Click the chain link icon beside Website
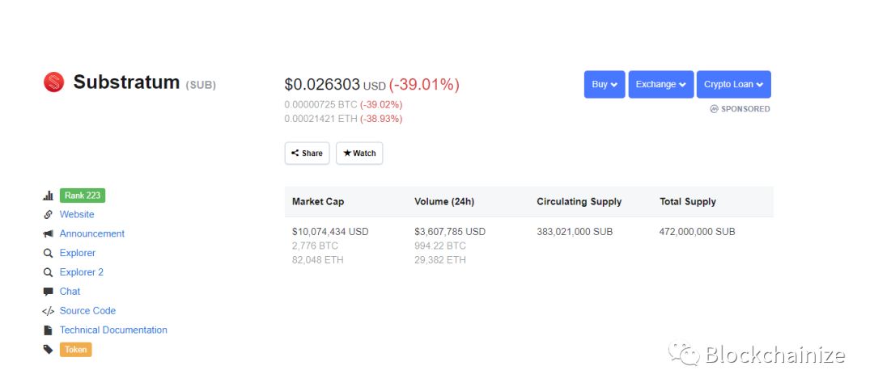The width and height of the screenshot is (874, 391). (48, 215)
